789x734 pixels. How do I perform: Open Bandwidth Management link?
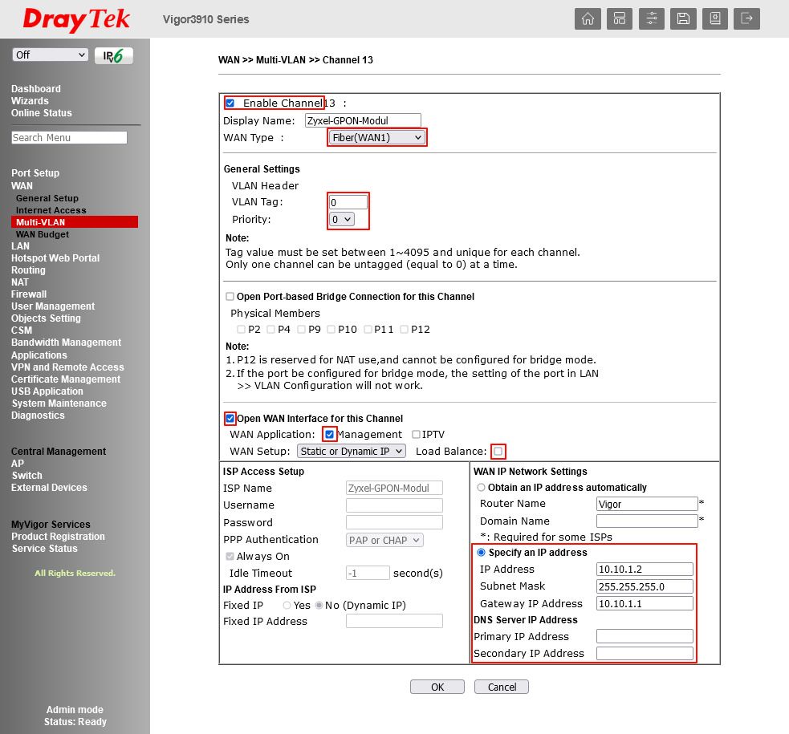pos(67,343)
